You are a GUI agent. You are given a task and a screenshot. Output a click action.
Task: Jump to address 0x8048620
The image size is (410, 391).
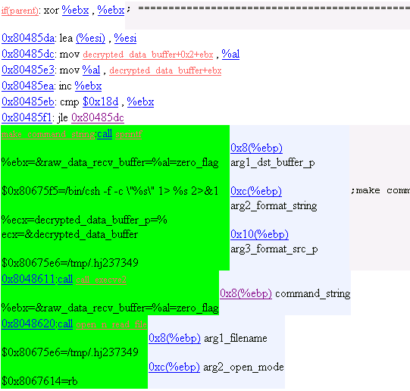(28, 324)
